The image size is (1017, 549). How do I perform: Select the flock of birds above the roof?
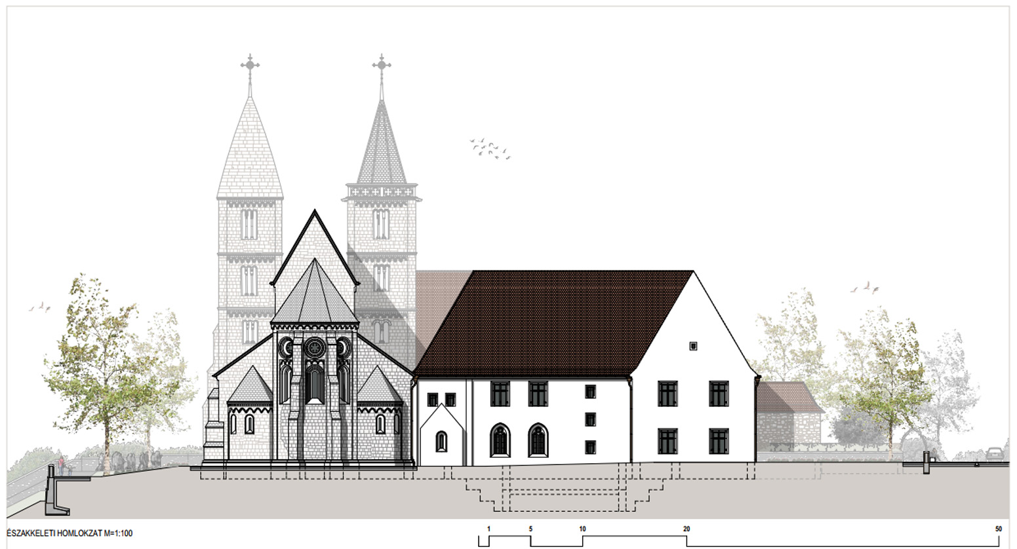click(x=489, y=149)
